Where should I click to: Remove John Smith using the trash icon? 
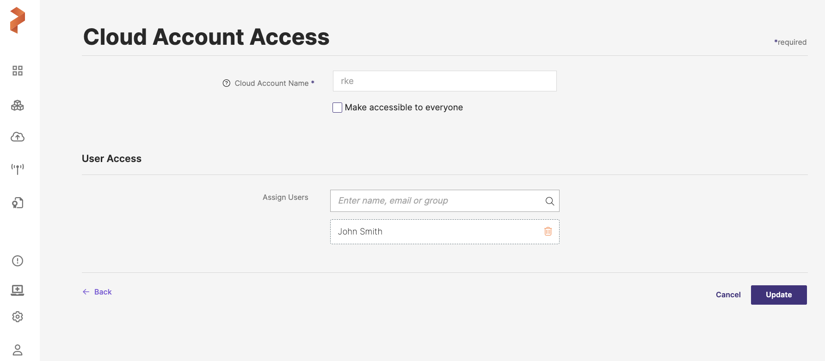(548, 231)
